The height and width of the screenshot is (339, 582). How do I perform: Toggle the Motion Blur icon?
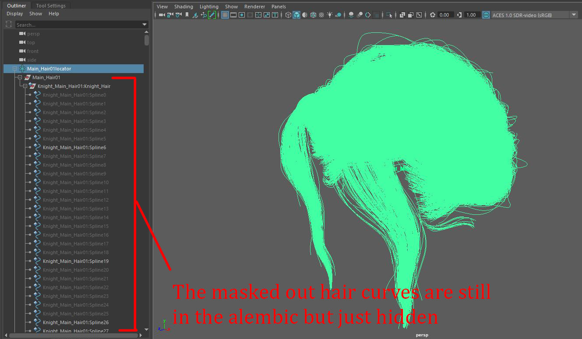pos(360,15)
